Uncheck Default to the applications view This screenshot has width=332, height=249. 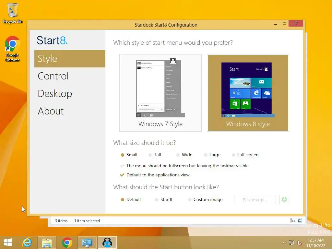[155, 175]
